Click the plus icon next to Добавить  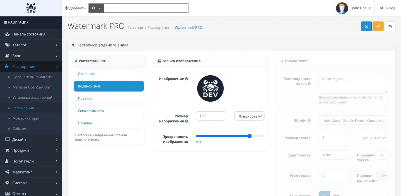pyautogui.click(x=67, y=8)
